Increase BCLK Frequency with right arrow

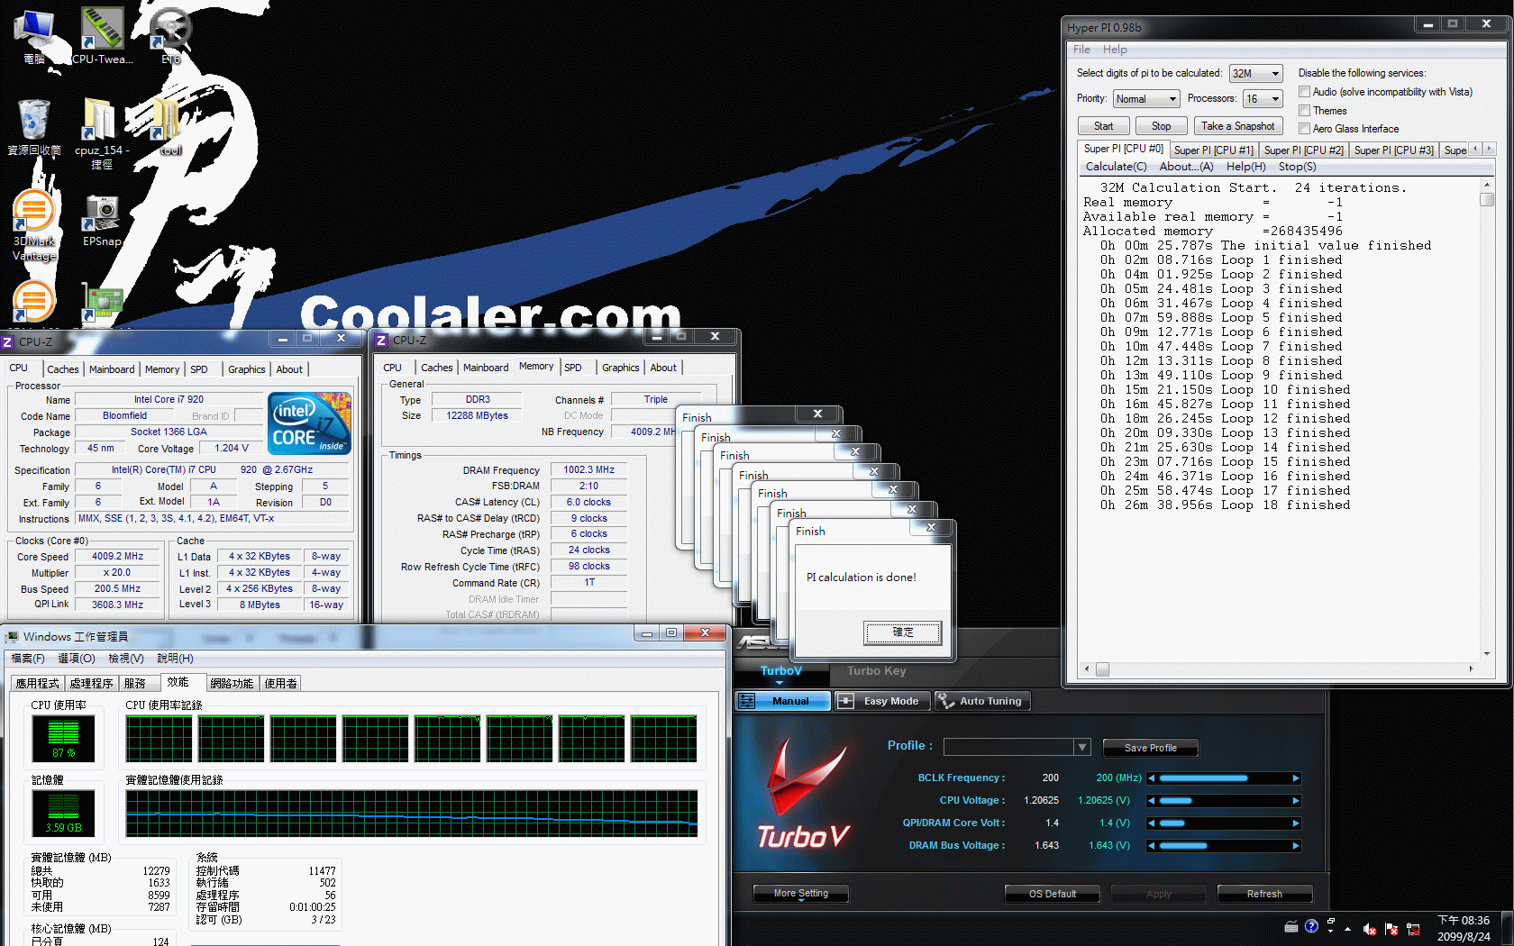click(x=1296, y=778)
